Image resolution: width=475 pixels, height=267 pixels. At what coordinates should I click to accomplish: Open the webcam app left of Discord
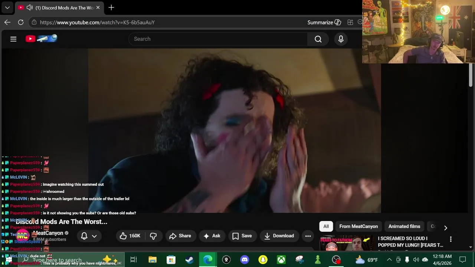coord(226,260)
